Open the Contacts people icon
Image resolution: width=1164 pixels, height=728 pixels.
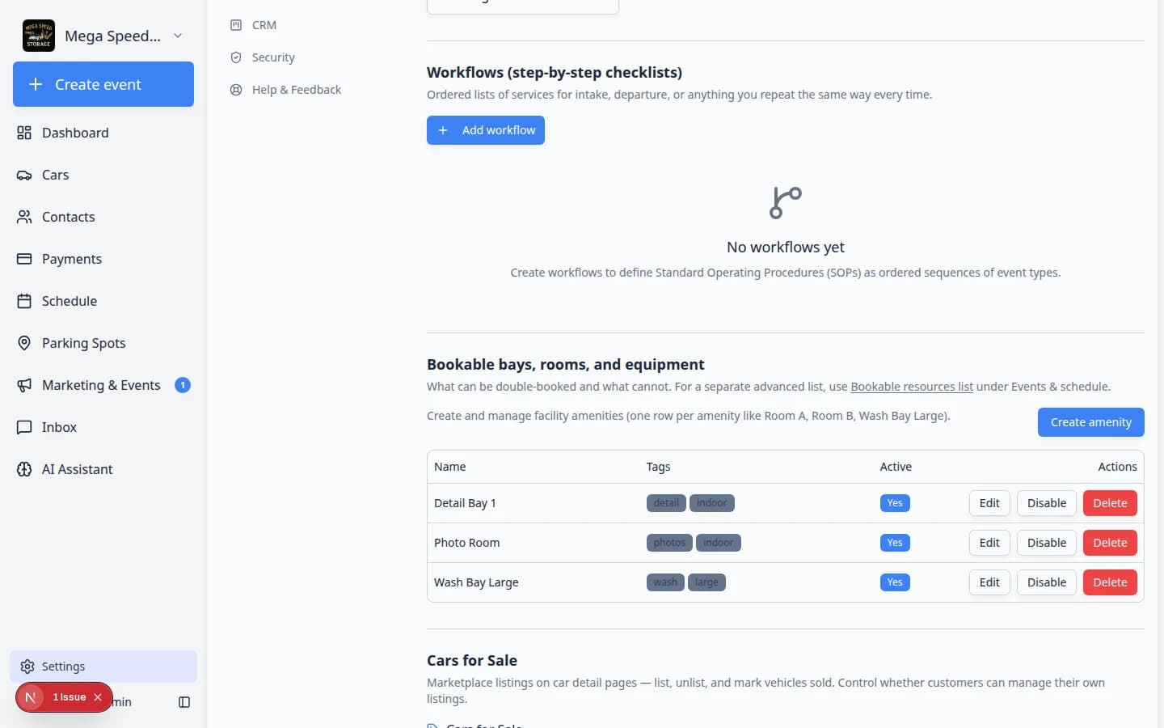[x=24, y=217]
